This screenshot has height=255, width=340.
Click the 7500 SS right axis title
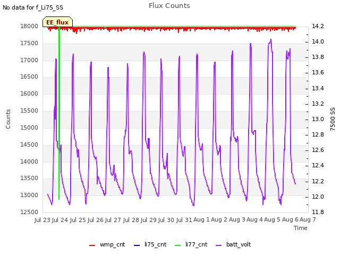tap(333, 119)
